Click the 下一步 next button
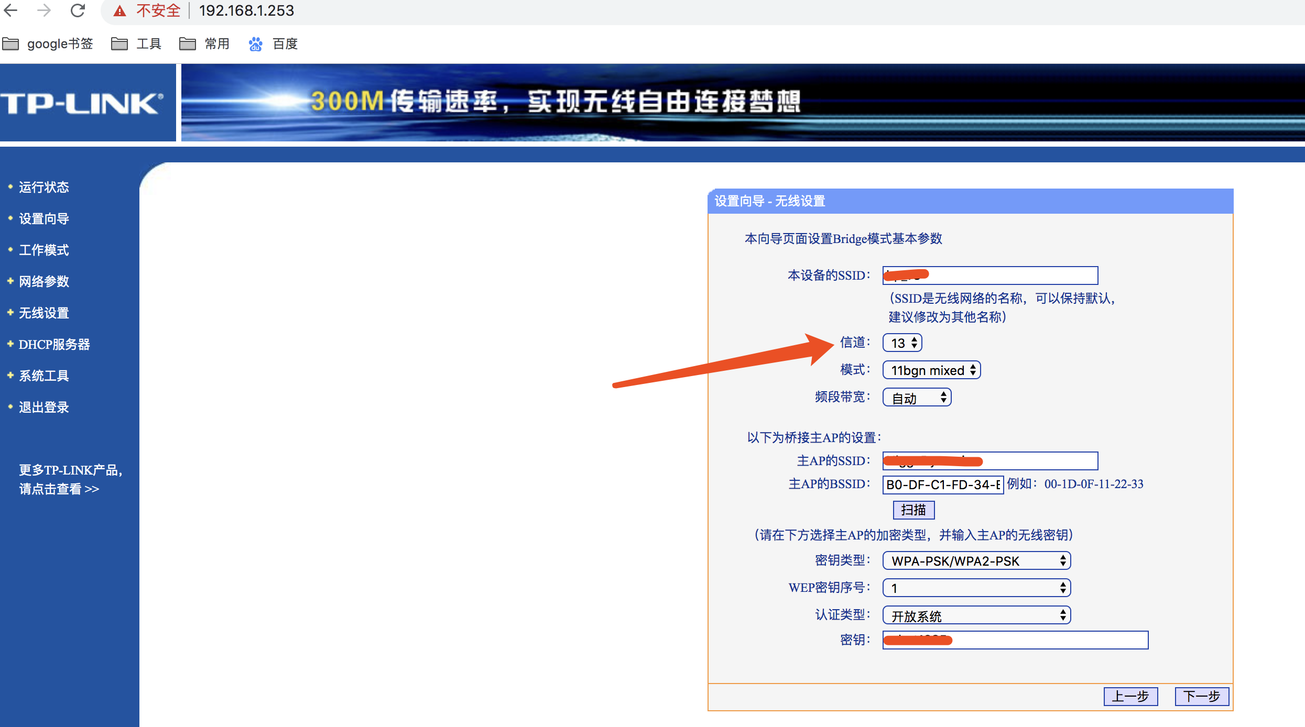1305x727 pixels. [x=1201, y=697]
